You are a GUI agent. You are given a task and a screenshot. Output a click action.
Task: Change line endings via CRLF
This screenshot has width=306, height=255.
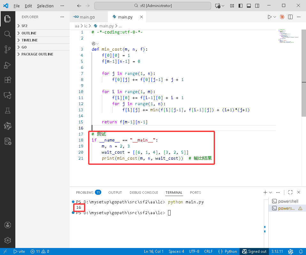point(208,251)
